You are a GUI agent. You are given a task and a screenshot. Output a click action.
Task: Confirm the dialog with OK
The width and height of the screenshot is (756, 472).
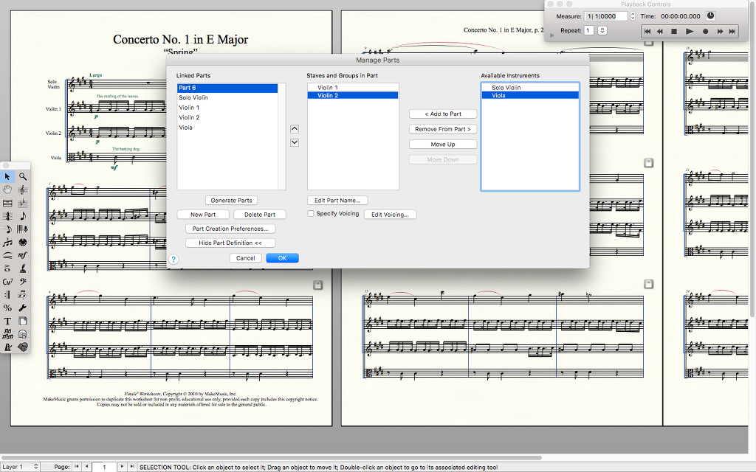click(283, 258)
